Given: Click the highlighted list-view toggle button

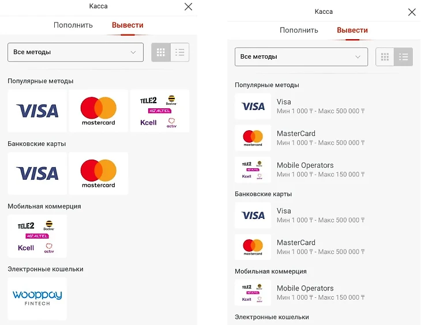Looking at the screenshot, I should tap(404, 57).
